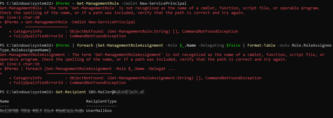333x118 pixels.
Task: Click the SBO-Mailer address argument
Action: coord(116,92)
